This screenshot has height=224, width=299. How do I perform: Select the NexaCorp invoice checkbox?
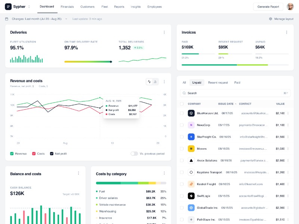click(182, 125)
